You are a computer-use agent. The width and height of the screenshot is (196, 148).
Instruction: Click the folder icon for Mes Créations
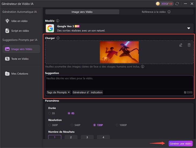(7, 73)
